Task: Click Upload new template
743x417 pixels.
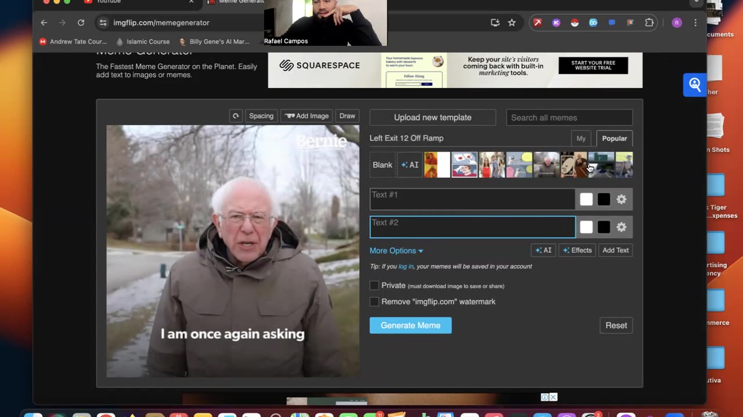Action: click(x=432, y=118)
